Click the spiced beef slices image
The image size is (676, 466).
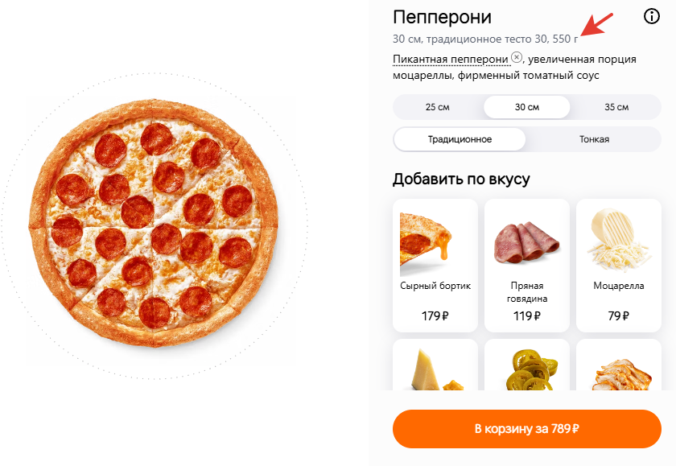tap(527, 242)
